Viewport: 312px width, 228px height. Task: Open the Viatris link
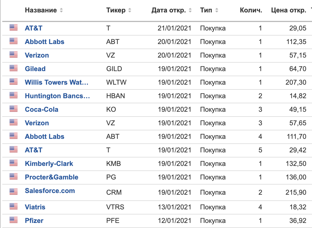[35, 207]
